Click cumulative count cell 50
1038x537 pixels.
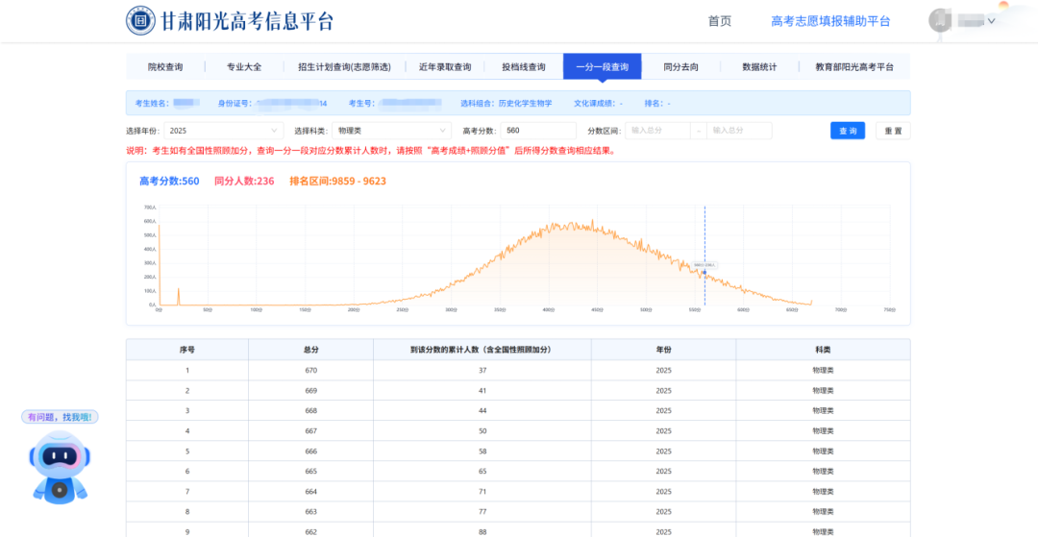482,430
